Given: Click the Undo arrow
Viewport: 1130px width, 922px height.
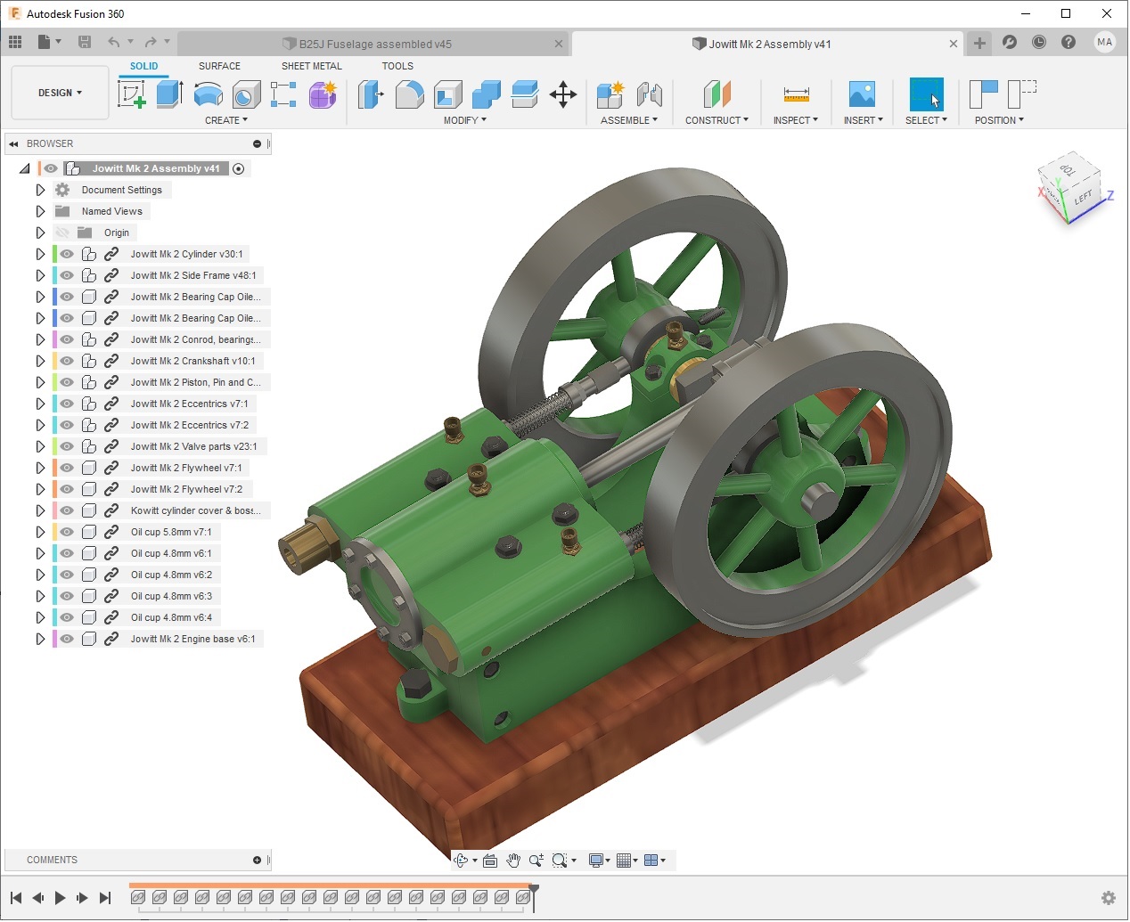Looking at the screenshot, I should 113,42.
